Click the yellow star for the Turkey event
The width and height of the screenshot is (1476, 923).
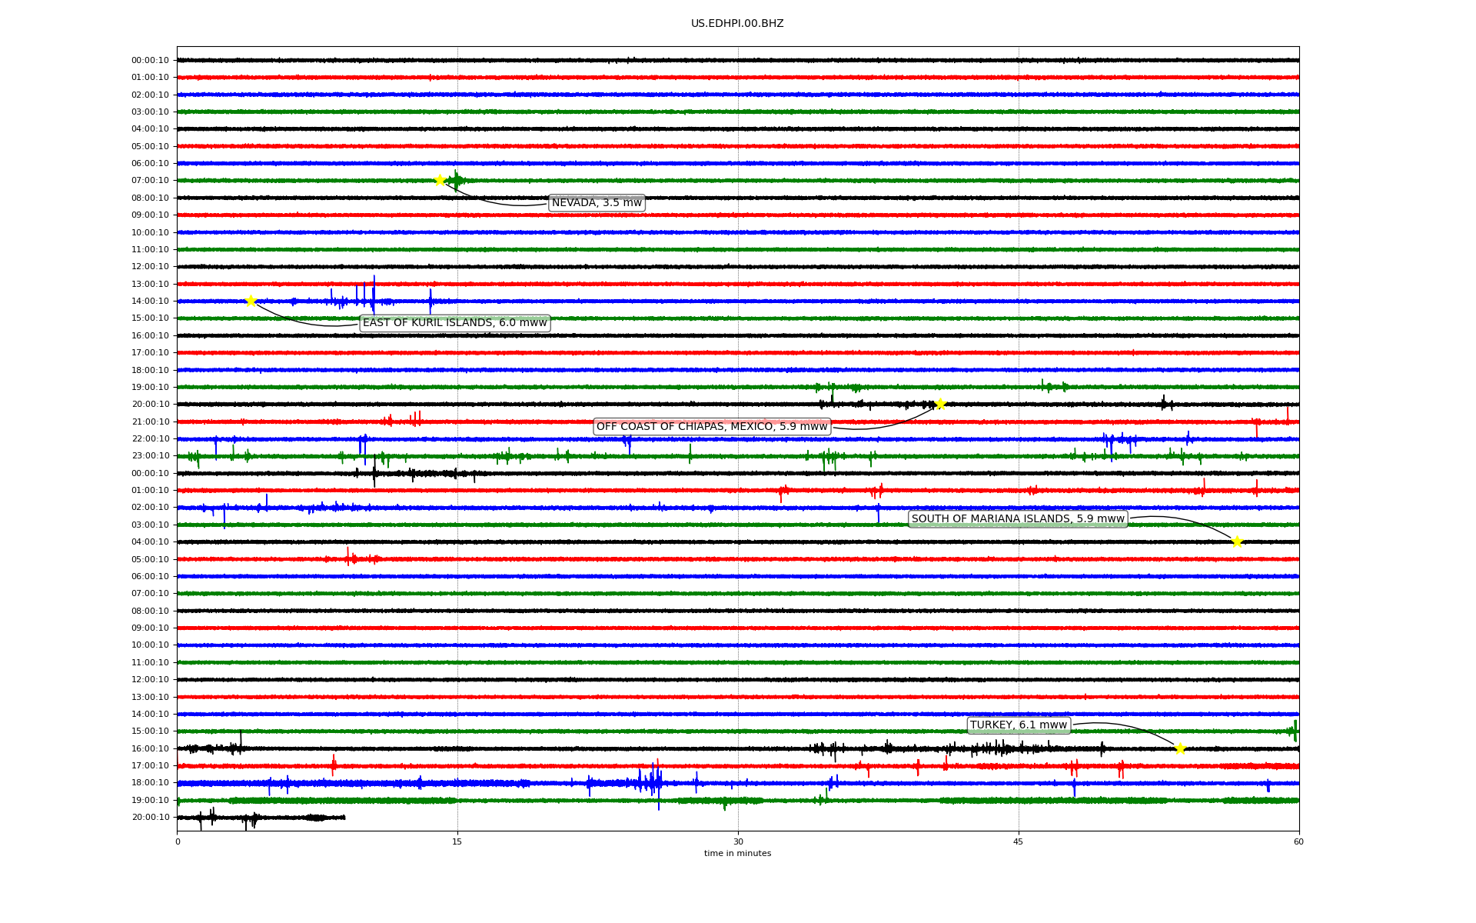click(1180, 748)
